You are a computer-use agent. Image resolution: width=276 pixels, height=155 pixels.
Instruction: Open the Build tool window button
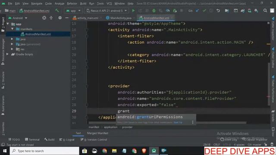50,139
